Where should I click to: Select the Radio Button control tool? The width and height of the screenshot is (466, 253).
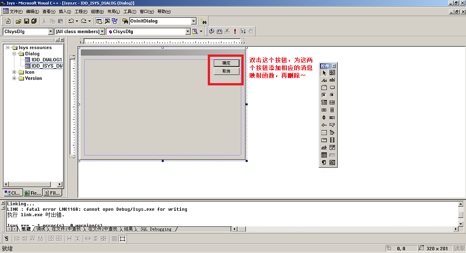coord(332,95)
